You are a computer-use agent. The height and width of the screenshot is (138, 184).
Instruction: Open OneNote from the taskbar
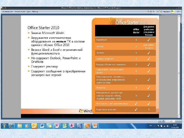[x=57, y=126]
